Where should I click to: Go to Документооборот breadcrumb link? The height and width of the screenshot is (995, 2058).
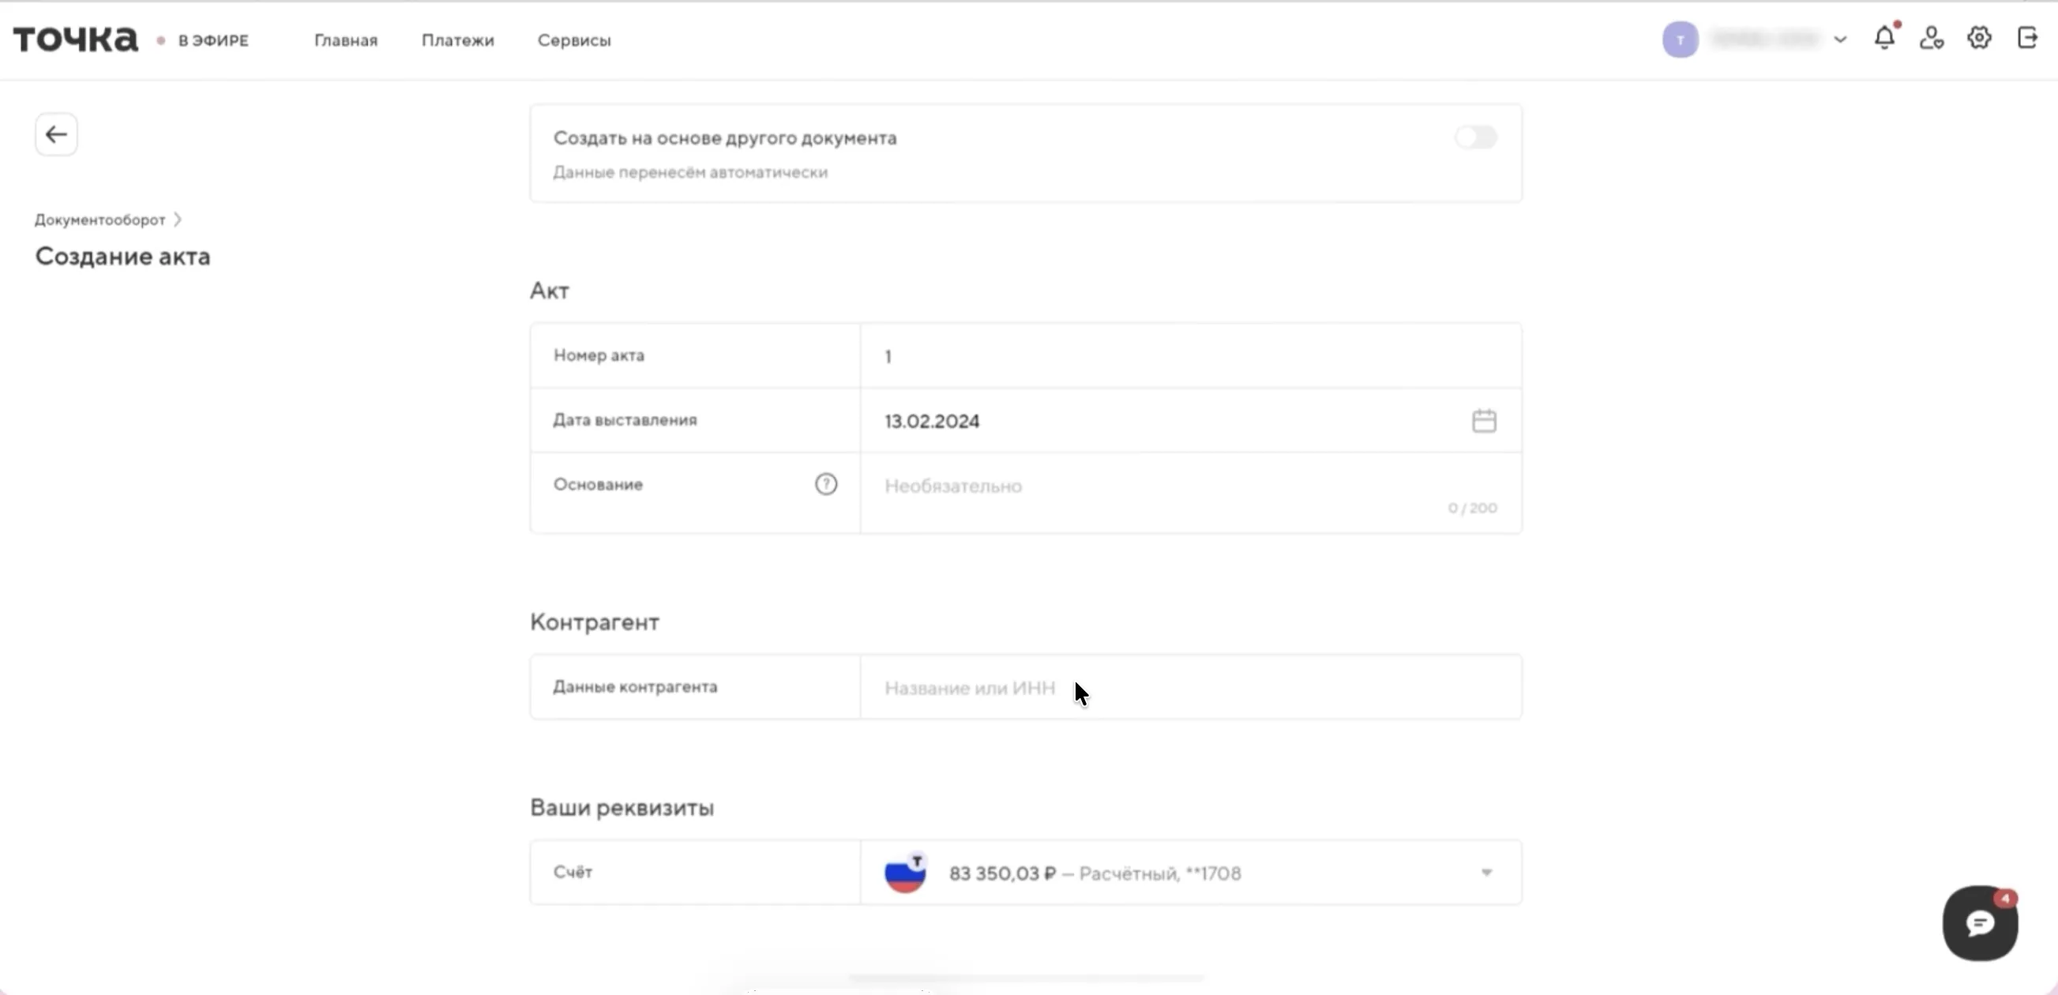click(100, 220)
